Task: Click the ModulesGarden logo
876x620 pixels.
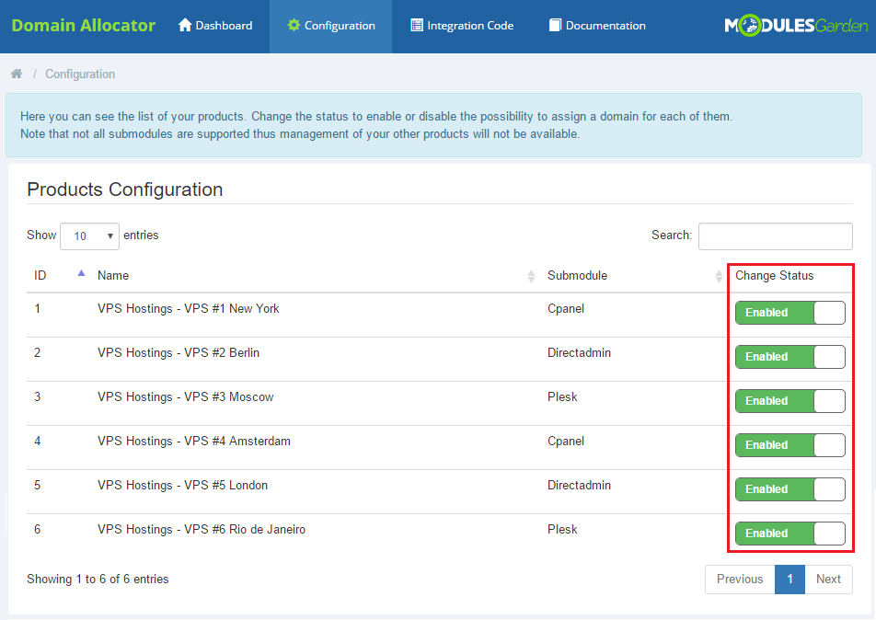Action: pyautogui.click(x=796, y=25)
